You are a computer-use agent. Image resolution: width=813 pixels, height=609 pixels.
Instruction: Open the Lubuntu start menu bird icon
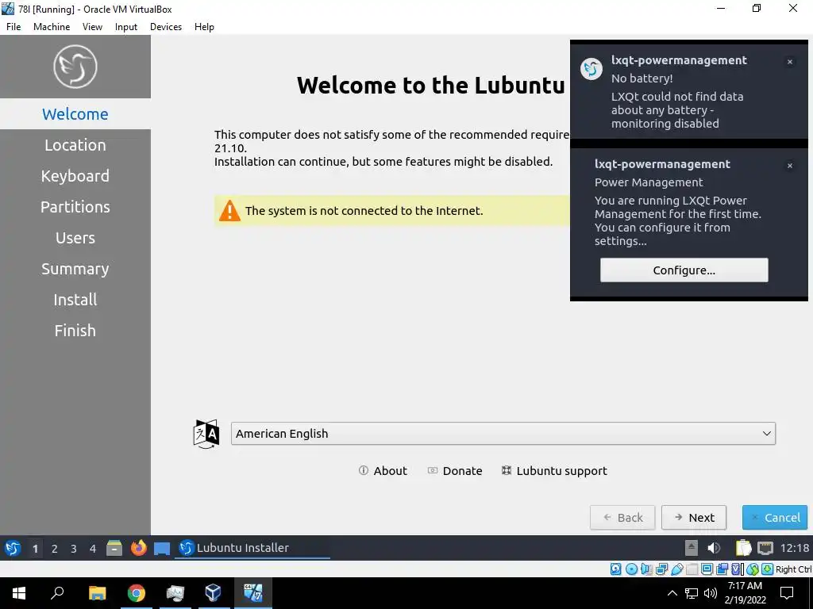point(13,548)
